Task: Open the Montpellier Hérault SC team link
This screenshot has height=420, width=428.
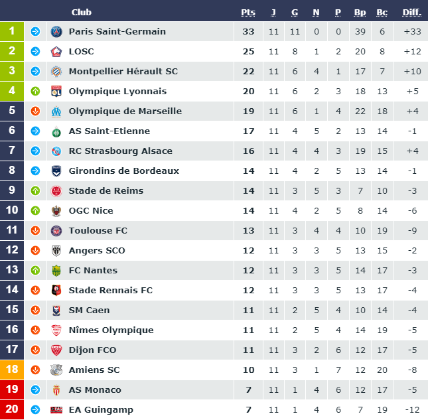Action: click(123, 72)
